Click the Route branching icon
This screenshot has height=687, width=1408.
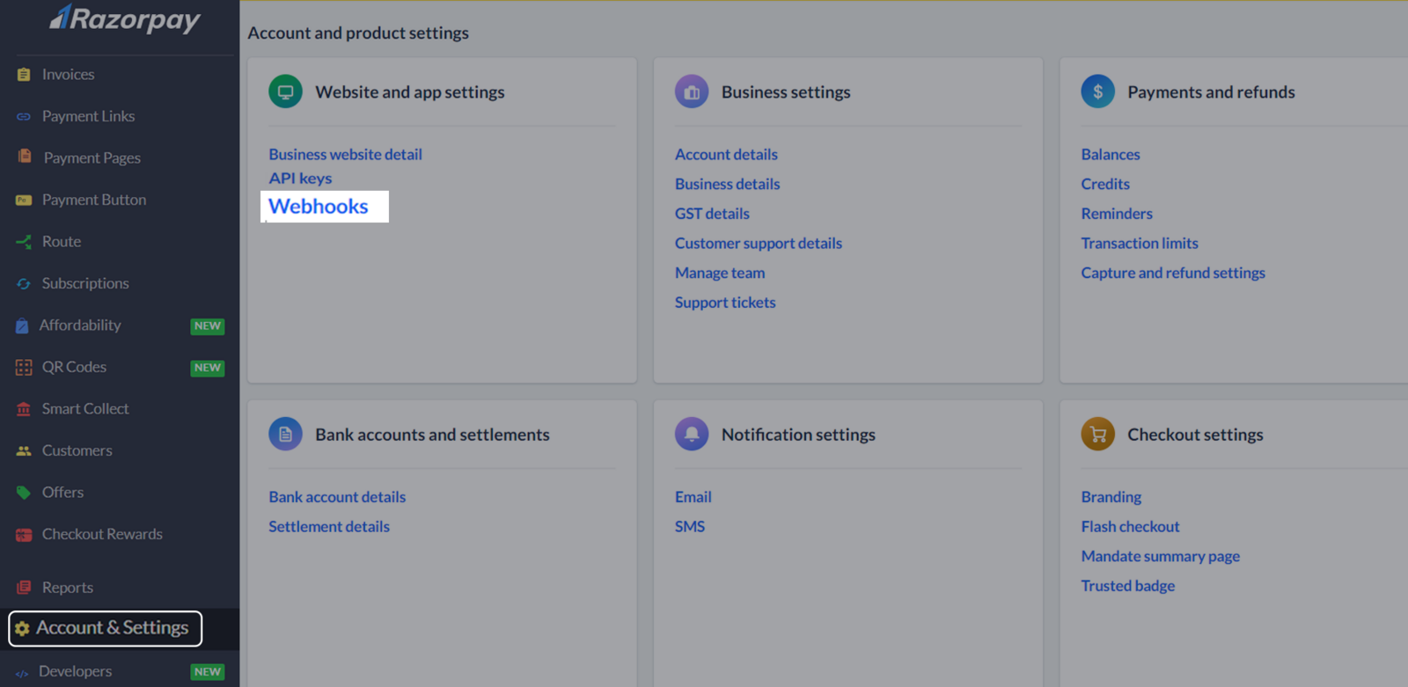click(x=24, y=241)
